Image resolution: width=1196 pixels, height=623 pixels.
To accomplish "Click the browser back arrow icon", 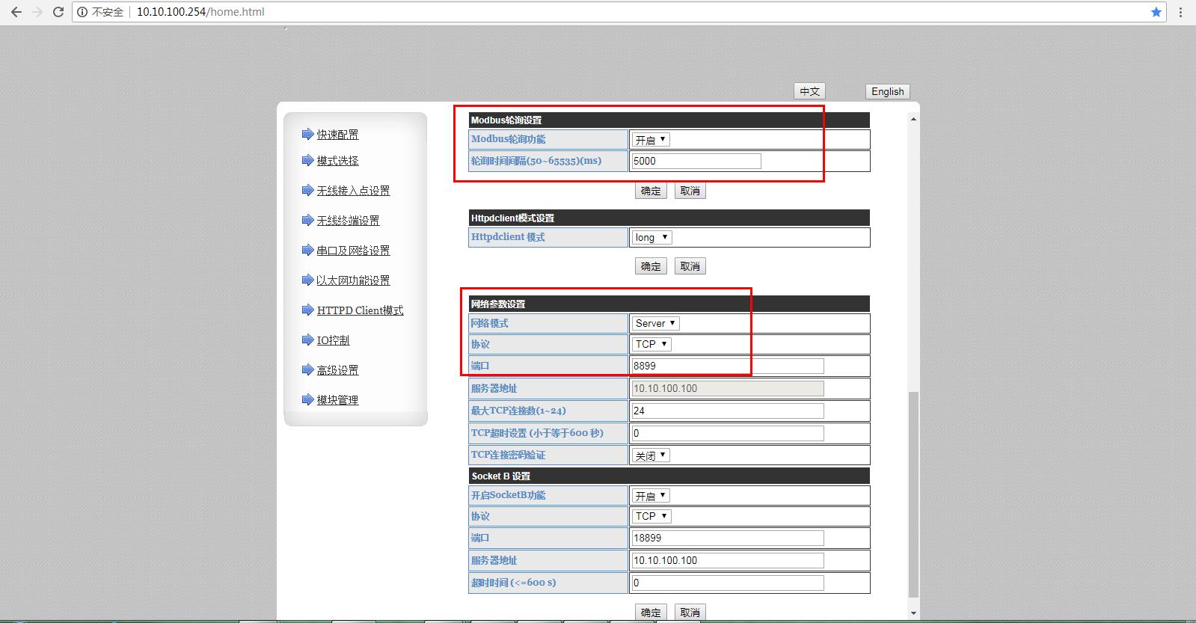I will pos(16,12).
